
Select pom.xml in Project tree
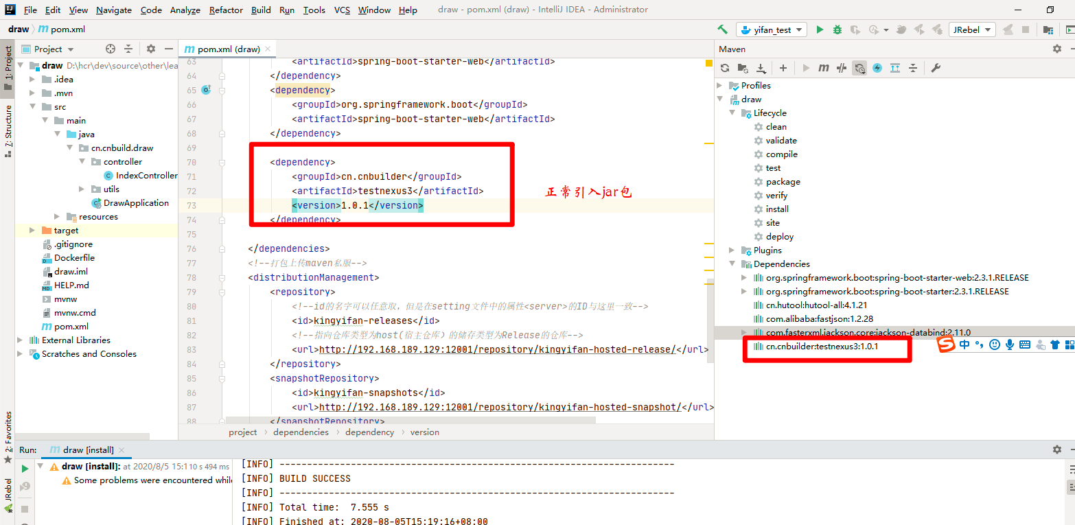pos(65,327)
